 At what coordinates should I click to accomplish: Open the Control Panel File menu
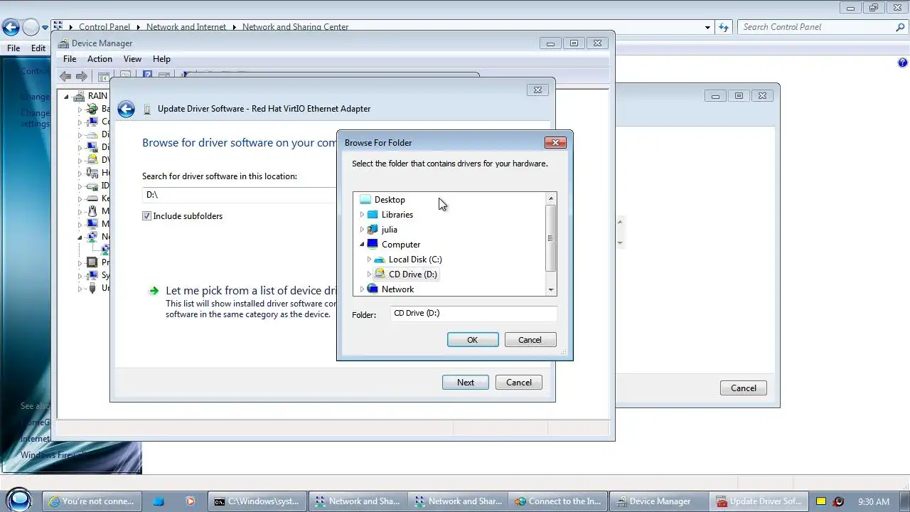pyautogui.click(x=14, y=48)
